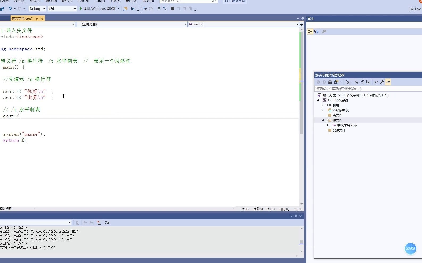
Task: Close the output panel
Action: coord(301,216)
